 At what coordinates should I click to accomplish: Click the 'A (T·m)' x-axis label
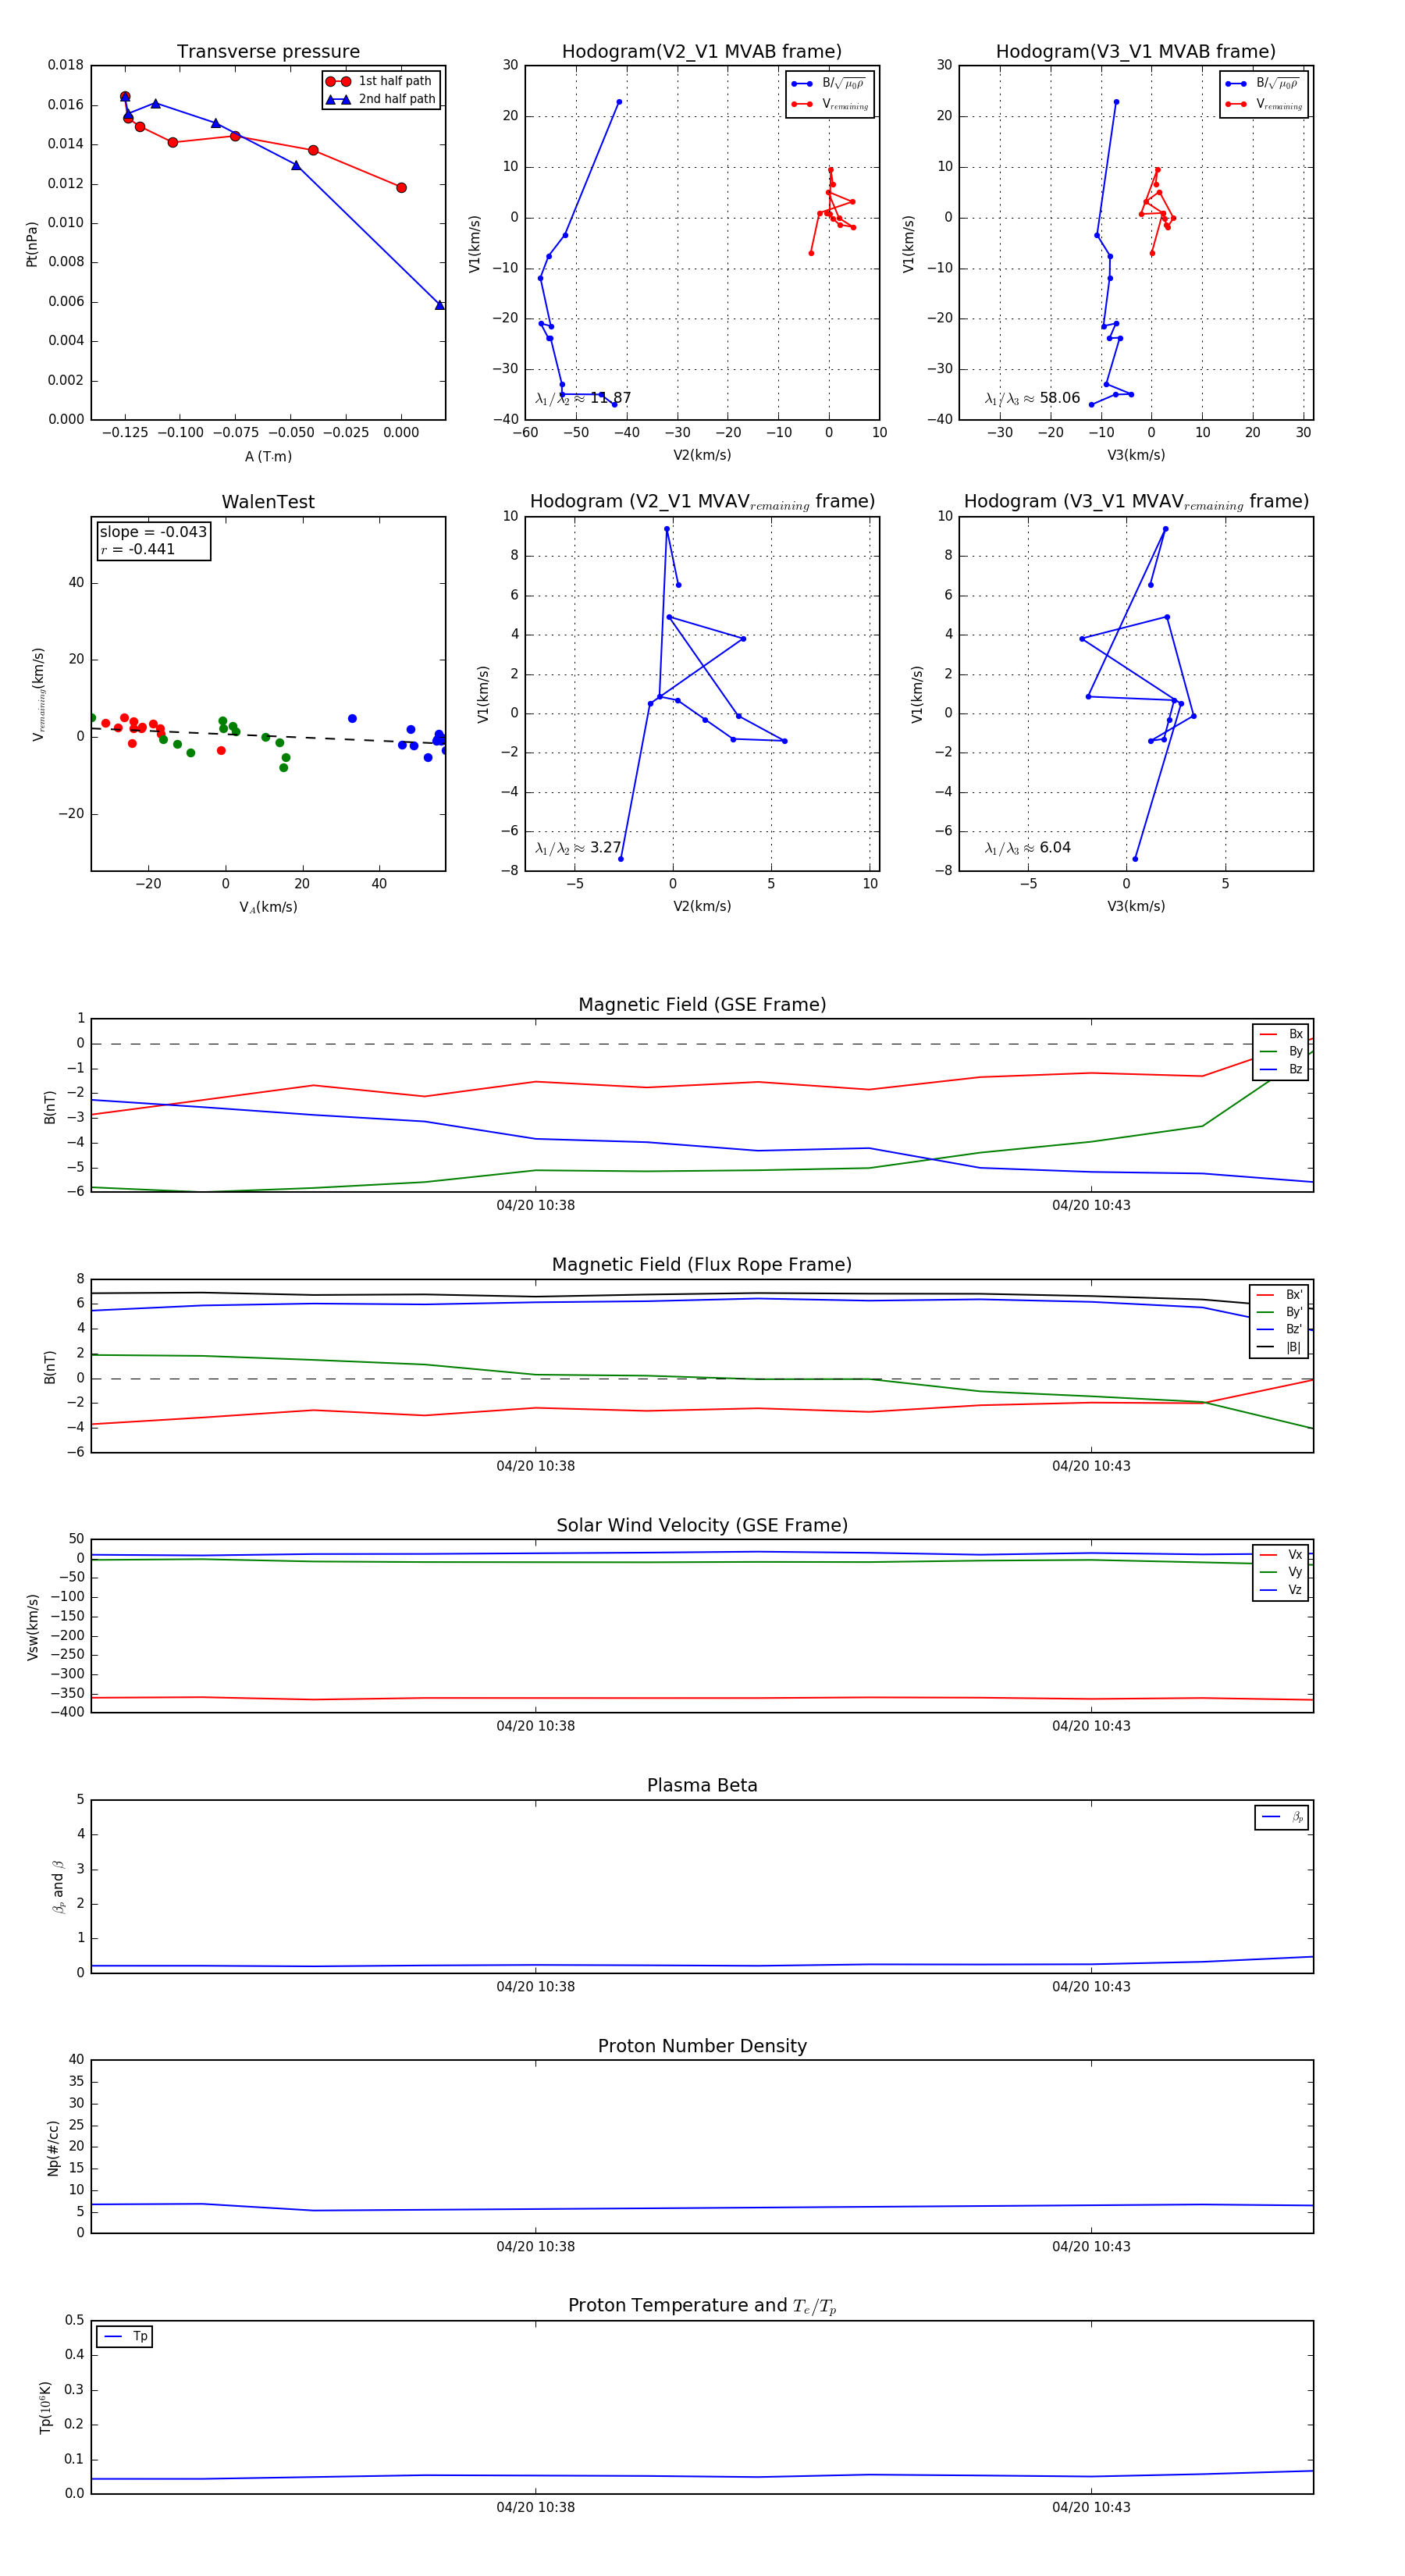pyautogui.click(x=268, y=457)
